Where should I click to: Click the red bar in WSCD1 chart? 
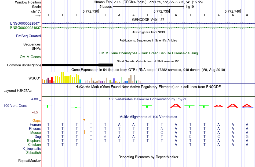click(52, 80)
